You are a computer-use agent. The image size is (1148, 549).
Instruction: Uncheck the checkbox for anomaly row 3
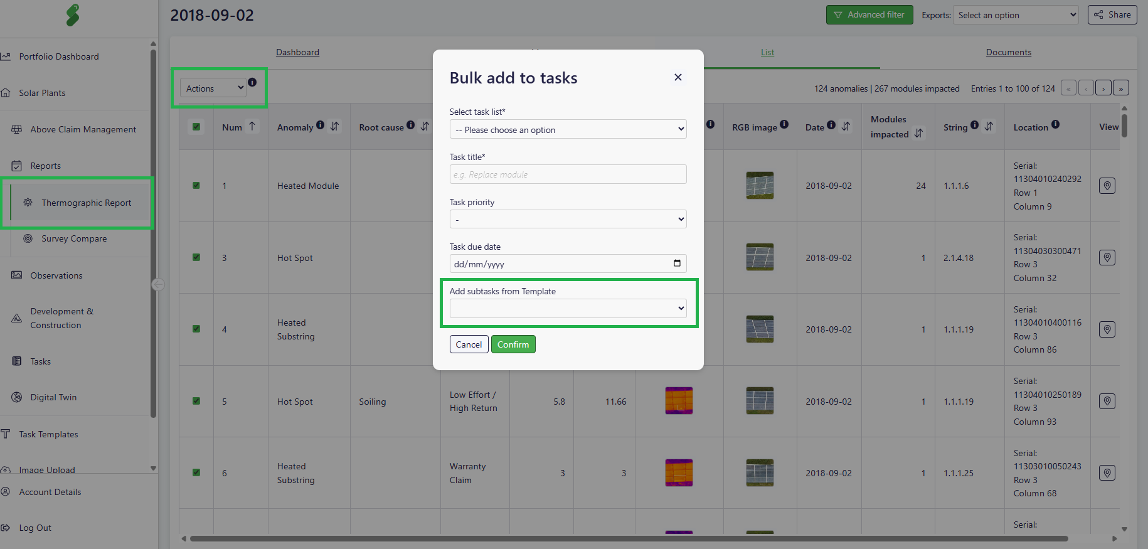click(x=196, y=257)
